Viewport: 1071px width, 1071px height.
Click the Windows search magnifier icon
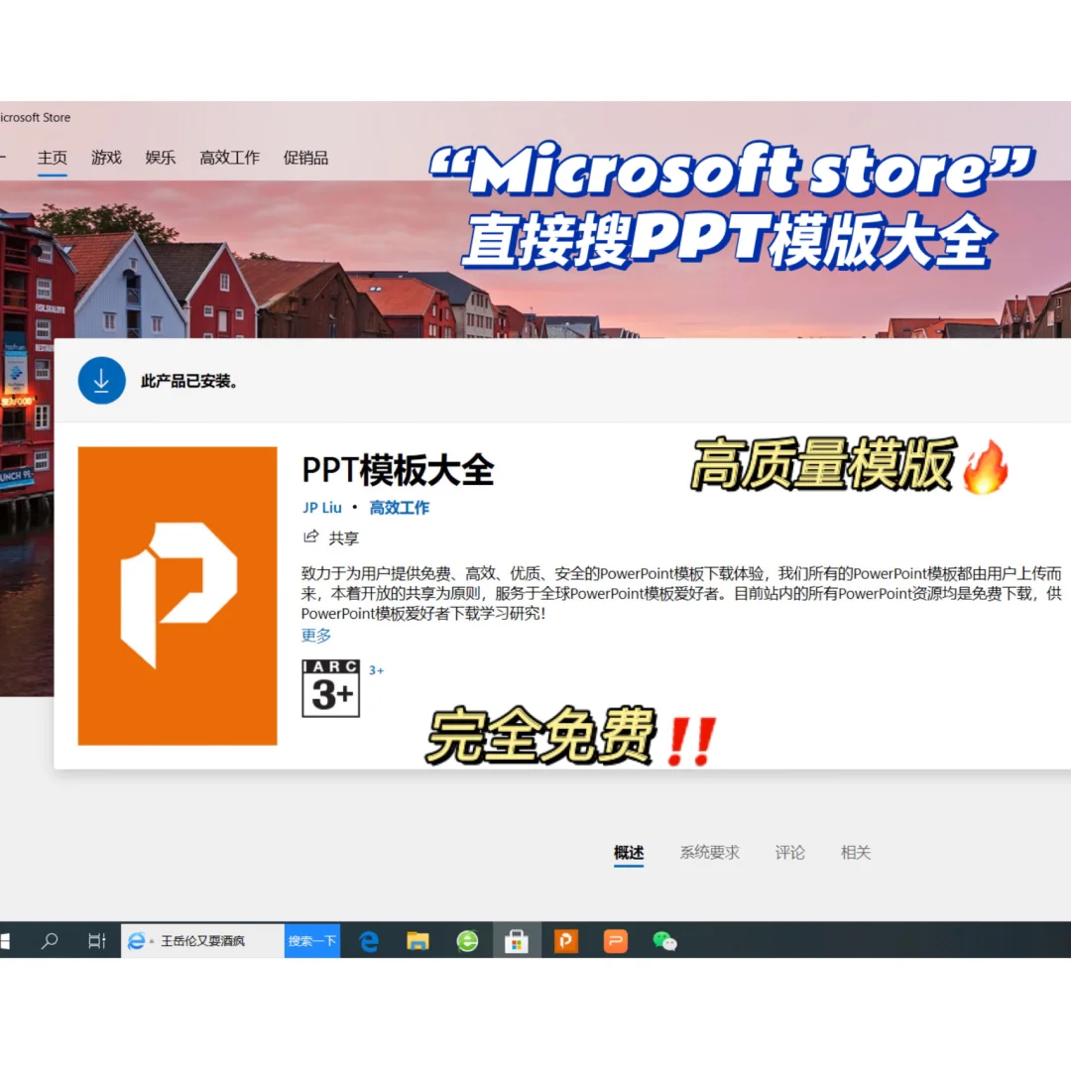50,940
